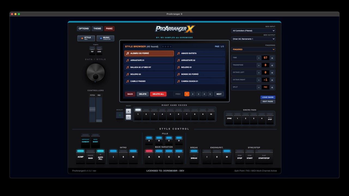Open the Theme menu
This screenshot has height=196, width=349.
(97, 29)
